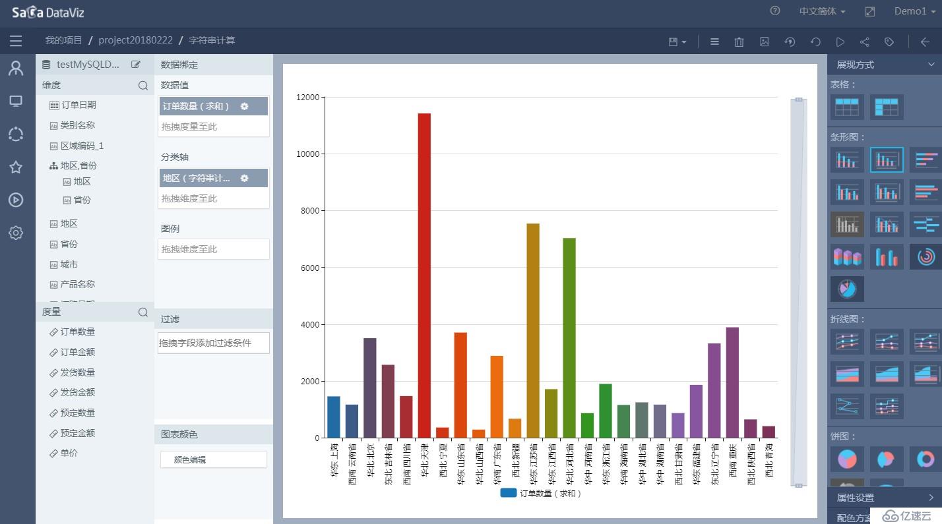Open the list lines toolbar icon
The width and height of the screenshot is (942, 524).
click(x=714, y=42)
